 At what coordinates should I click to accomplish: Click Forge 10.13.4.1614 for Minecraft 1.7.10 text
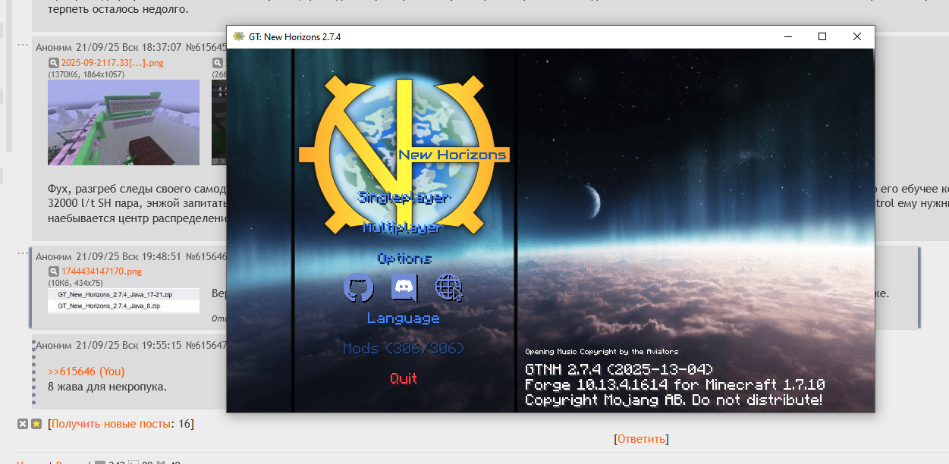coord(674,384)
